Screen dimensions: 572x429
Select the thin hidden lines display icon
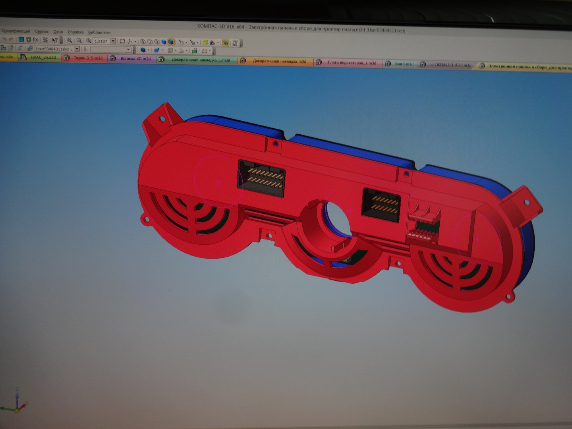point(157,42)
